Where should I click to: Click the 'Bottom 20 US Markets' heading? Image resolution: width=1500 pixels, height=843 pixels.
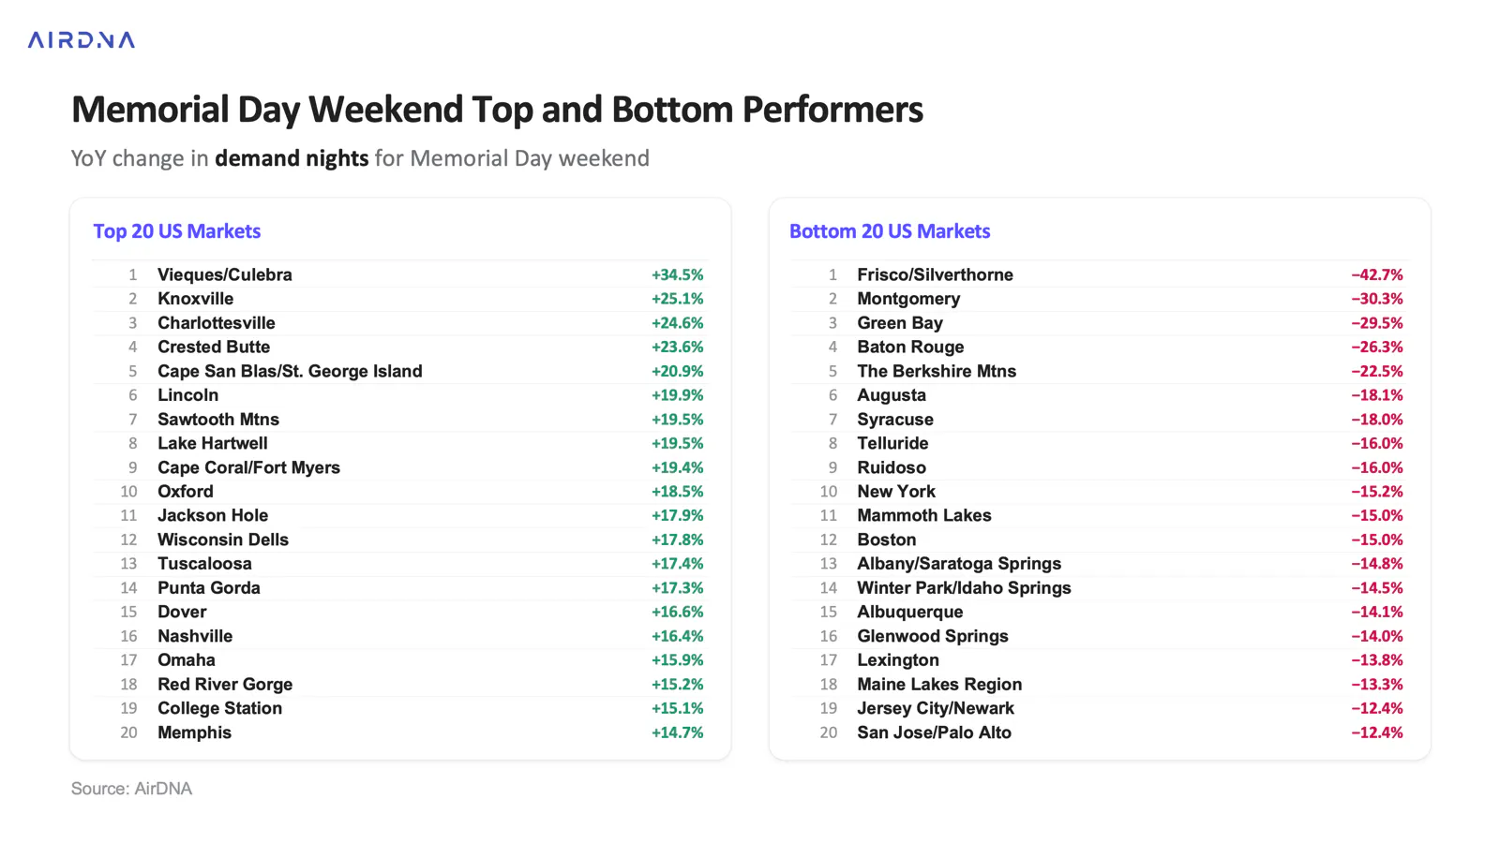click(890, 231)
